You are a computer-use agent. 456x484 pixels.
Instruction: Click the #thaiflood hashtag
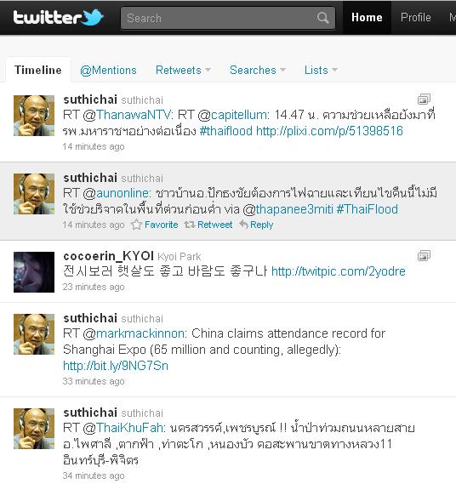click(226, 131)
